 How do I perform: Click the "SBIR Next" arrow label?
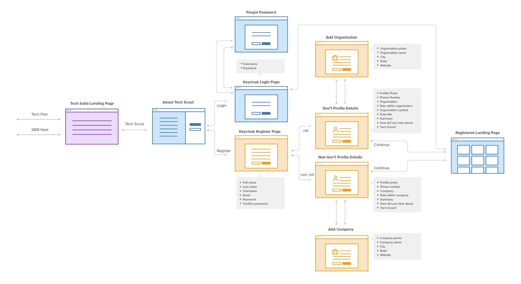point(40,130)
